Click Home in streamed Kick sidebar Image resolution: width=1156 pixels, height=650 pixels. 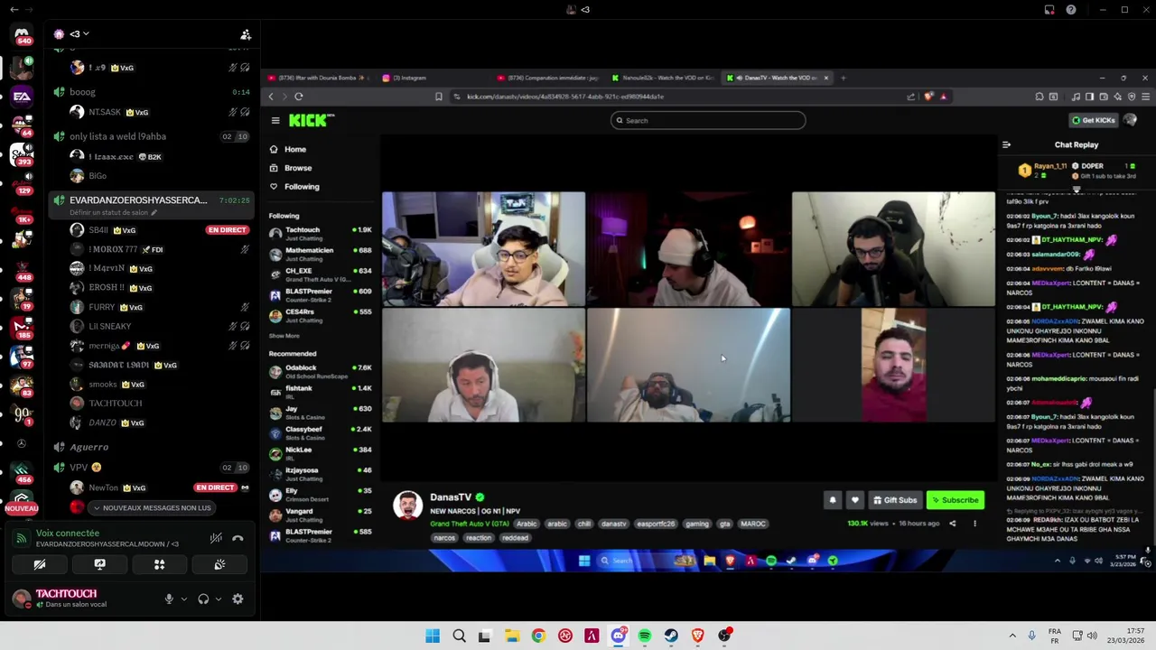pos(295,149)
